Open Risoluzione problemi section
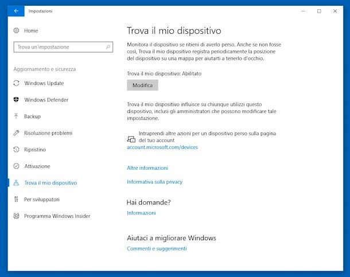350x277 pixels. point(48,133)
